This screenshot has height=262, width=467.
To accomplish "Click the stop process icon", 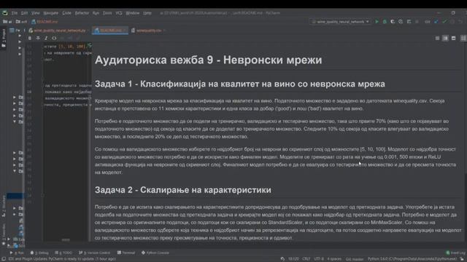I will coord(417,22).
